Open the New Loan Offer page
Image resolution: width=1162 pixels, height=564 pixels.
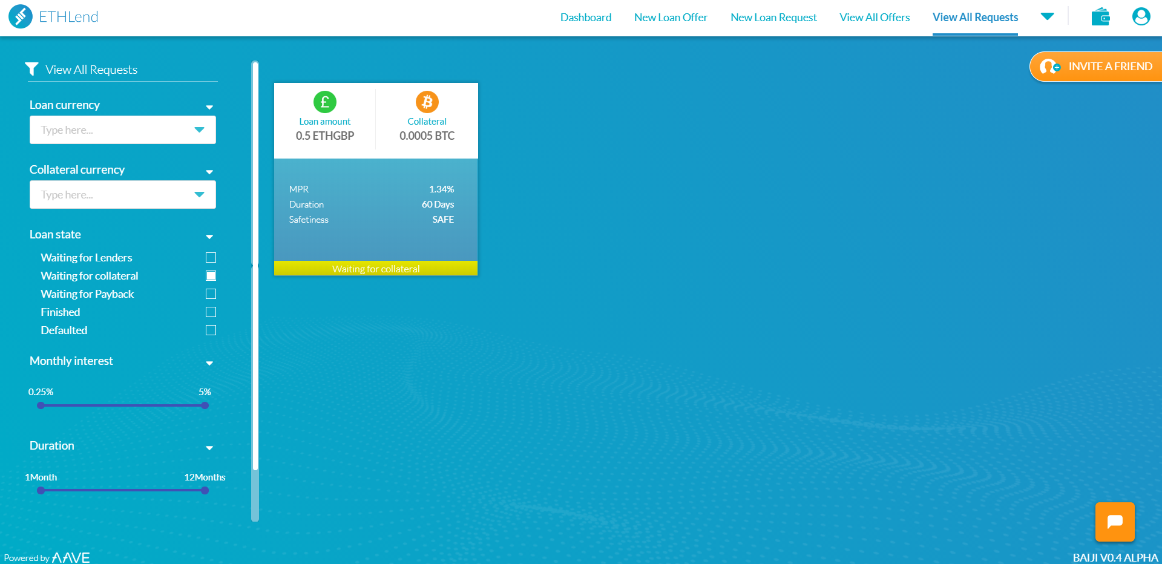[671, 17]
